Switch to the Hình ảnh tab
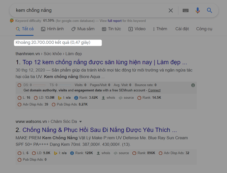This screenshot has width=227, height=173. (52, 29)
